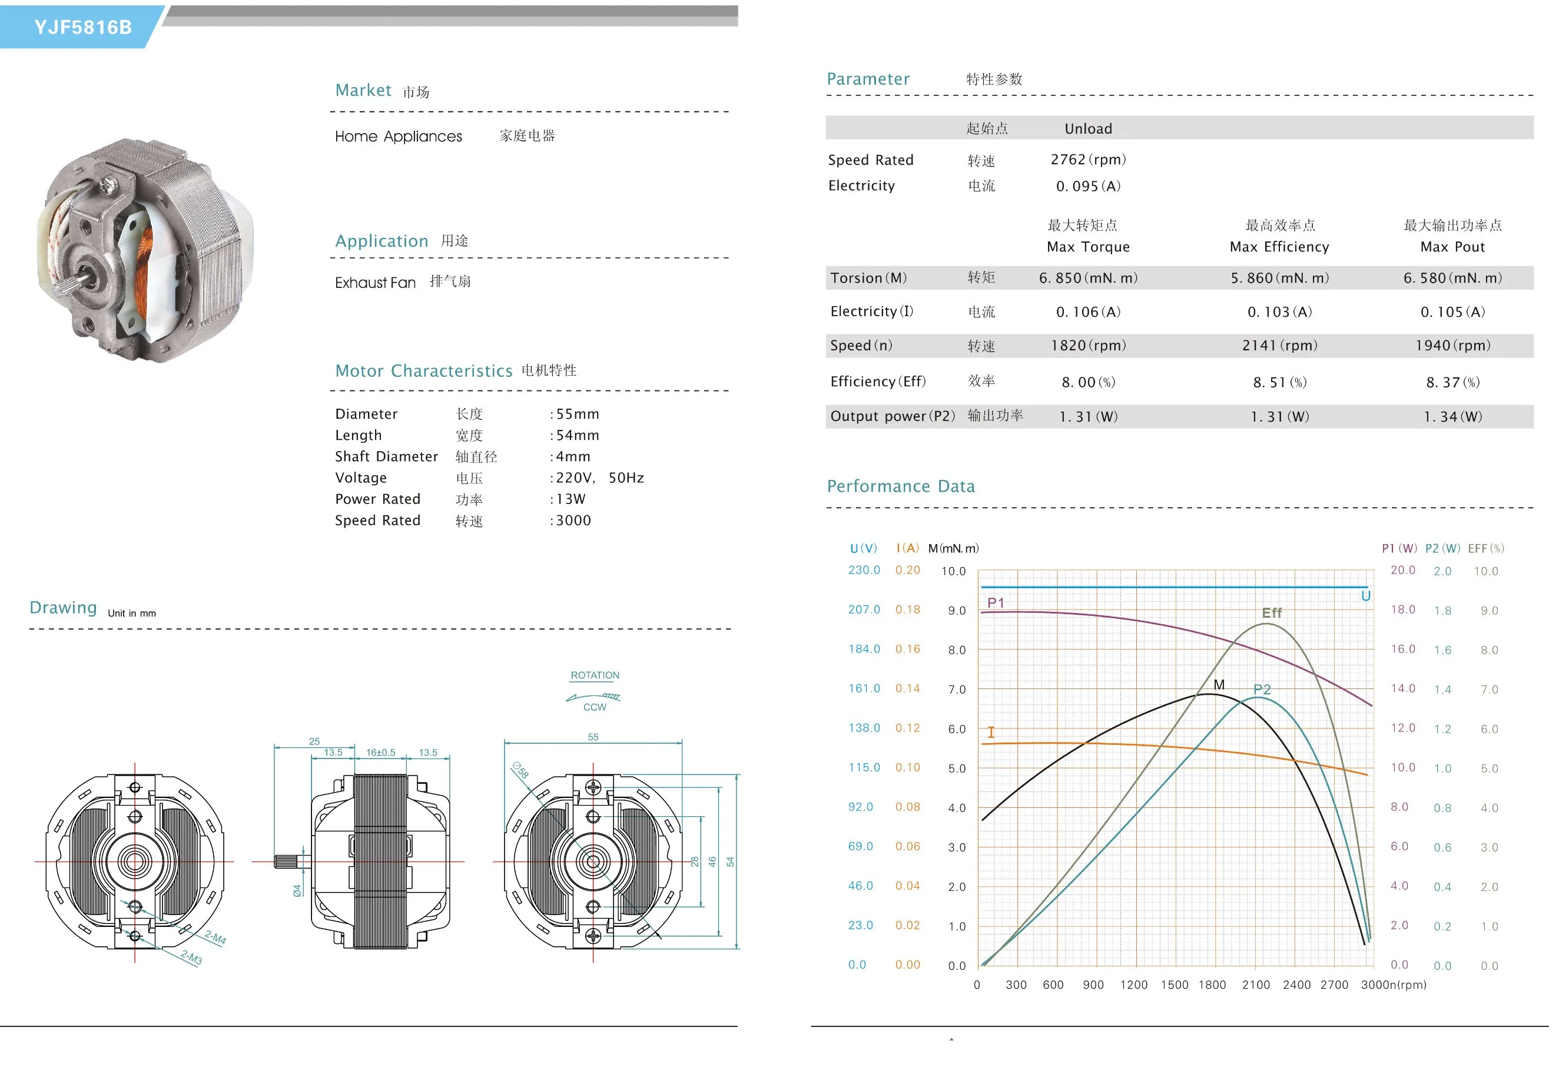This screenshot has width=1559, height=1067.
Task: Click the M (mN.m) axis label
Action: [953, 549]
